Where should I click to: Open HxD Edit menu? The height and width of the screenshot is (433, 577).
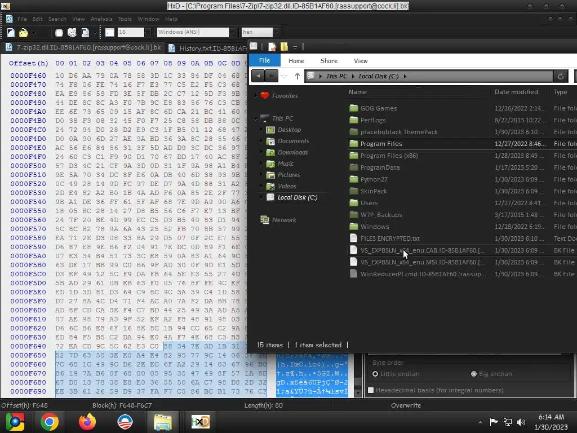38,19
